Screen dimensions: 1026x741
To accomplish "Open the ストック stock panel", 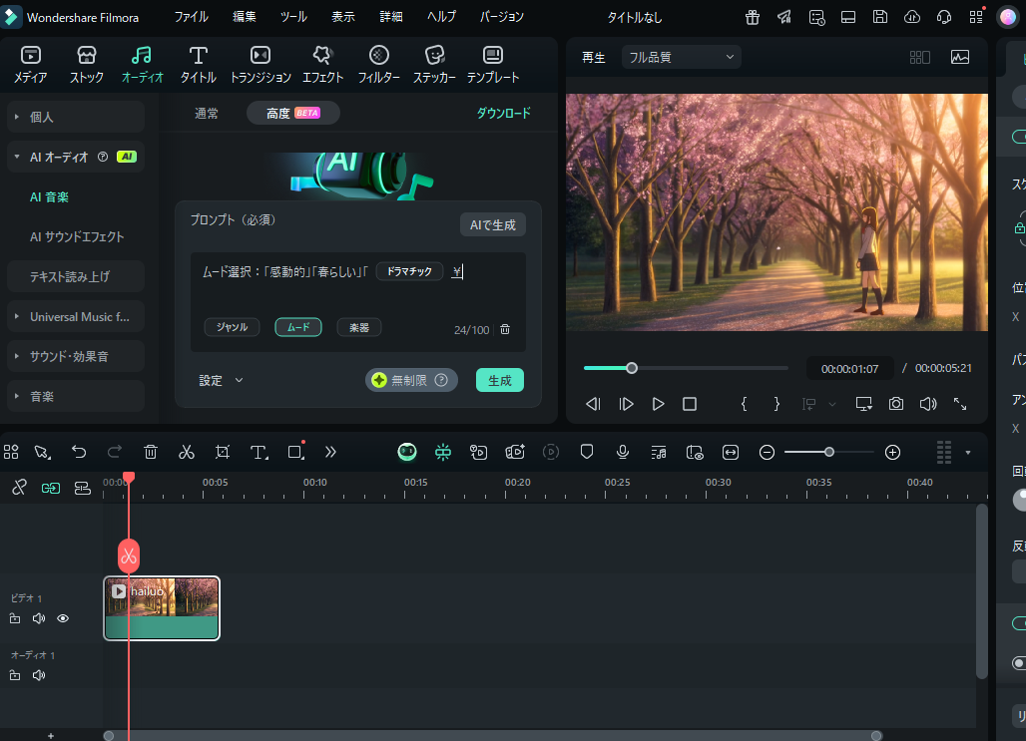I will 87,65.
